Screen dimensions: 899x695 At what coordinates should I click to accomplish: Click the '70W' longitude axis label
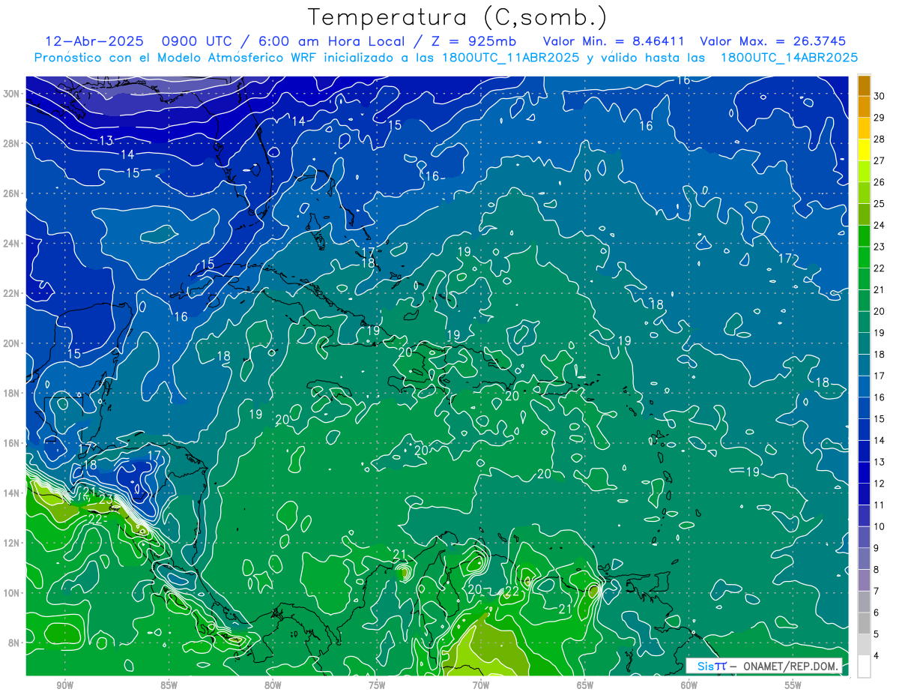pos(481,685)
